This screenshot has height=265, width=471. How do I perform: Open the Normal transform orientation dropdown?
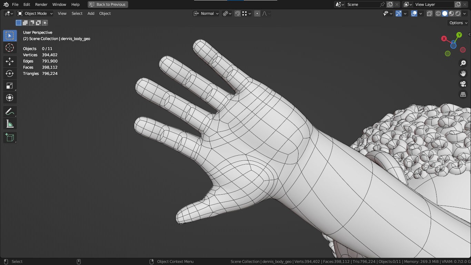(x=206, y=13)
